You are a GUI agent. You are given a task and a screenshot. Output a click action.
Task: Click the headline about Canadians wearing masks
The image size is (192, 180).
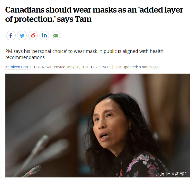[x=94, y=14]
